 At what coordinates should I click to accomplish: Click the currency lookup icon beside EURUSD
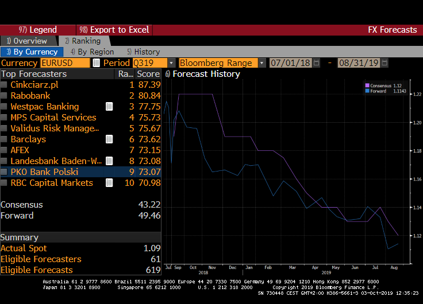tap(96, 63)
